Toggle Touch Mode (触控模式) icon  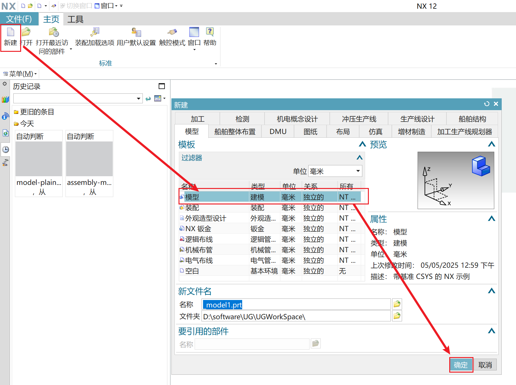pos(172,32)
